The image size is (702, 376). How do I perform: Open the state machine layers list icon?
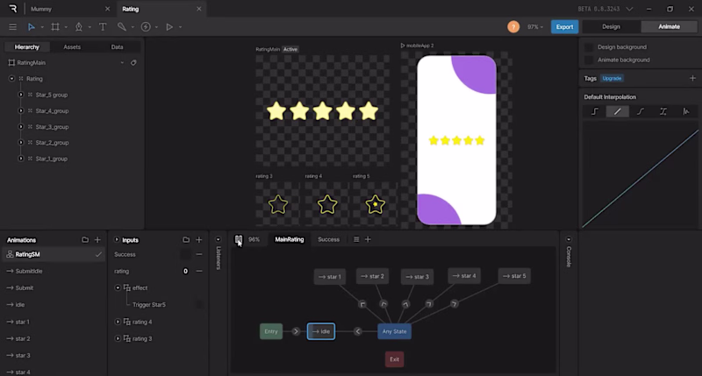[356, 239]
